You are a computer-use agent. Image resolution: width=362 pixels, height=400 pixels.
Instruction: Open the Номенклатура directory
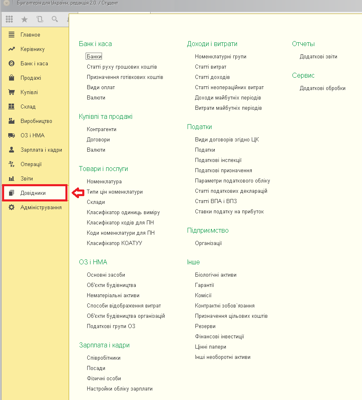(x=104, y=181)
